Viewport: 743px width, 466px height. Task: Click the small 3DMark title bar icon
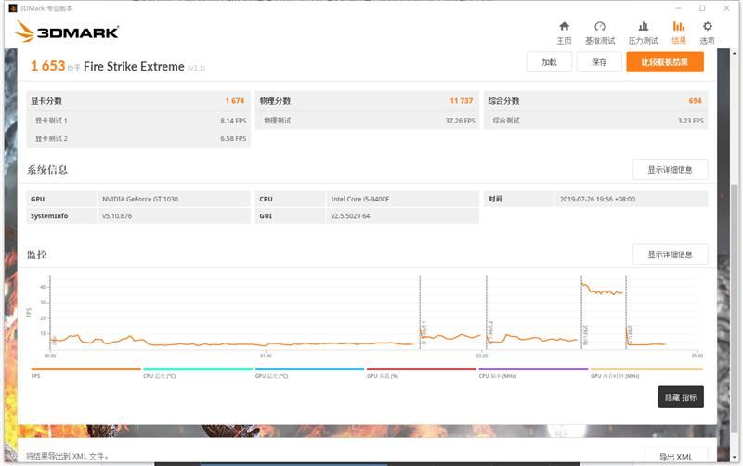click(x=12, y=8)
